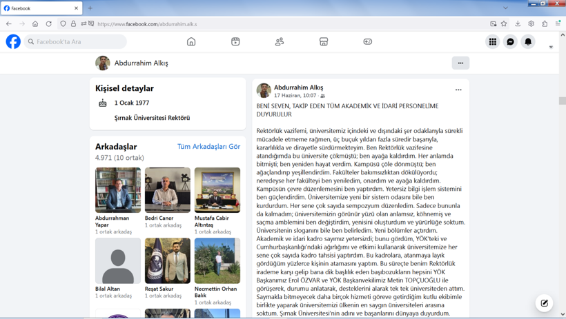Expand the account dropdown arrow
Viewport: 566px width, 319px height.
click(551, 47)
